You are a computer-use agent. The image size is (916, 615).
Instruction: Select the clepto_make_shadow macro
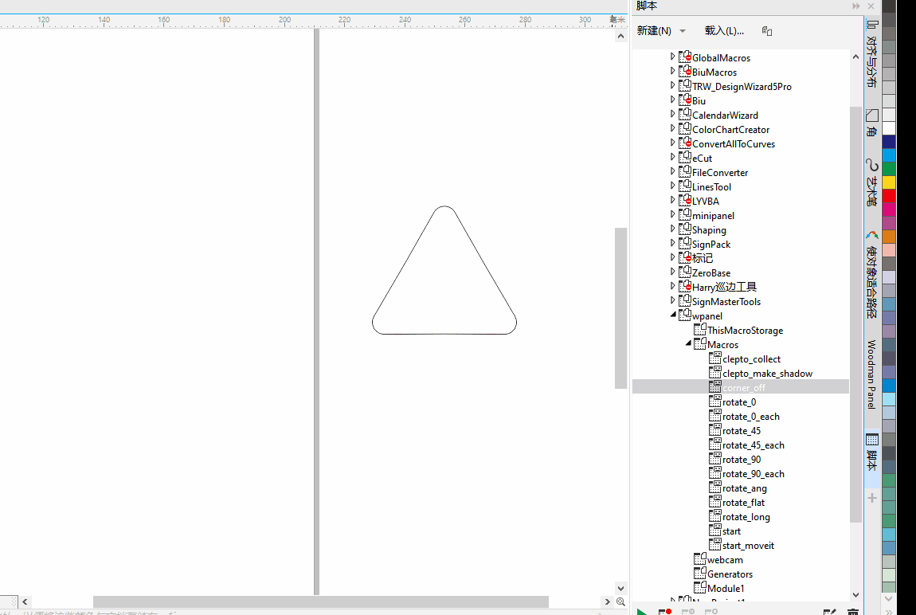[x=767, y=373]
